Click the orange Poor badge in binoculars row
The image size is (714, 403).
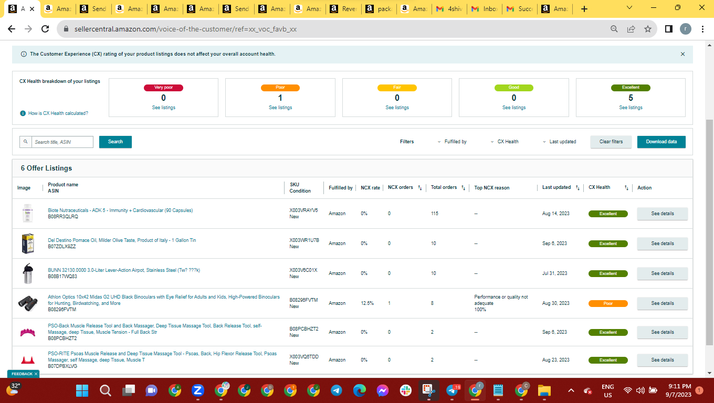tap(608, 303)
